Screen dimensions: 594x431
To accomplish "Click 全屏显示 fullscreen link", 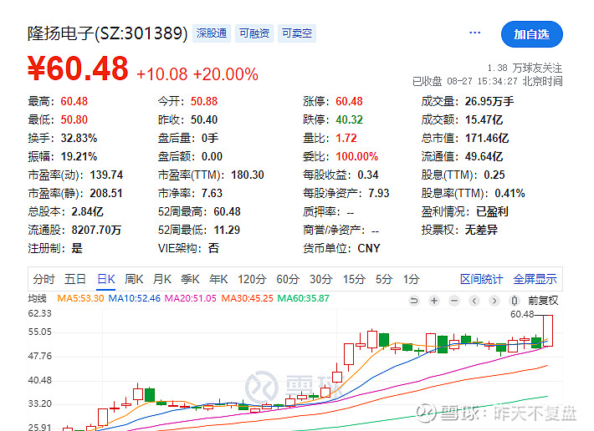I will (x=535, y=279).
